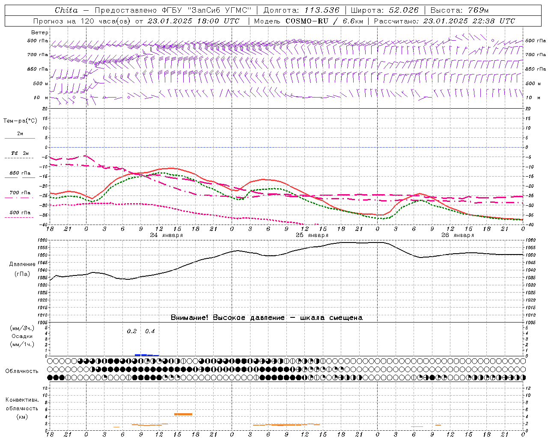
Task: Click the "Ветер" wind panel label
Action: (x=40, y=33)
